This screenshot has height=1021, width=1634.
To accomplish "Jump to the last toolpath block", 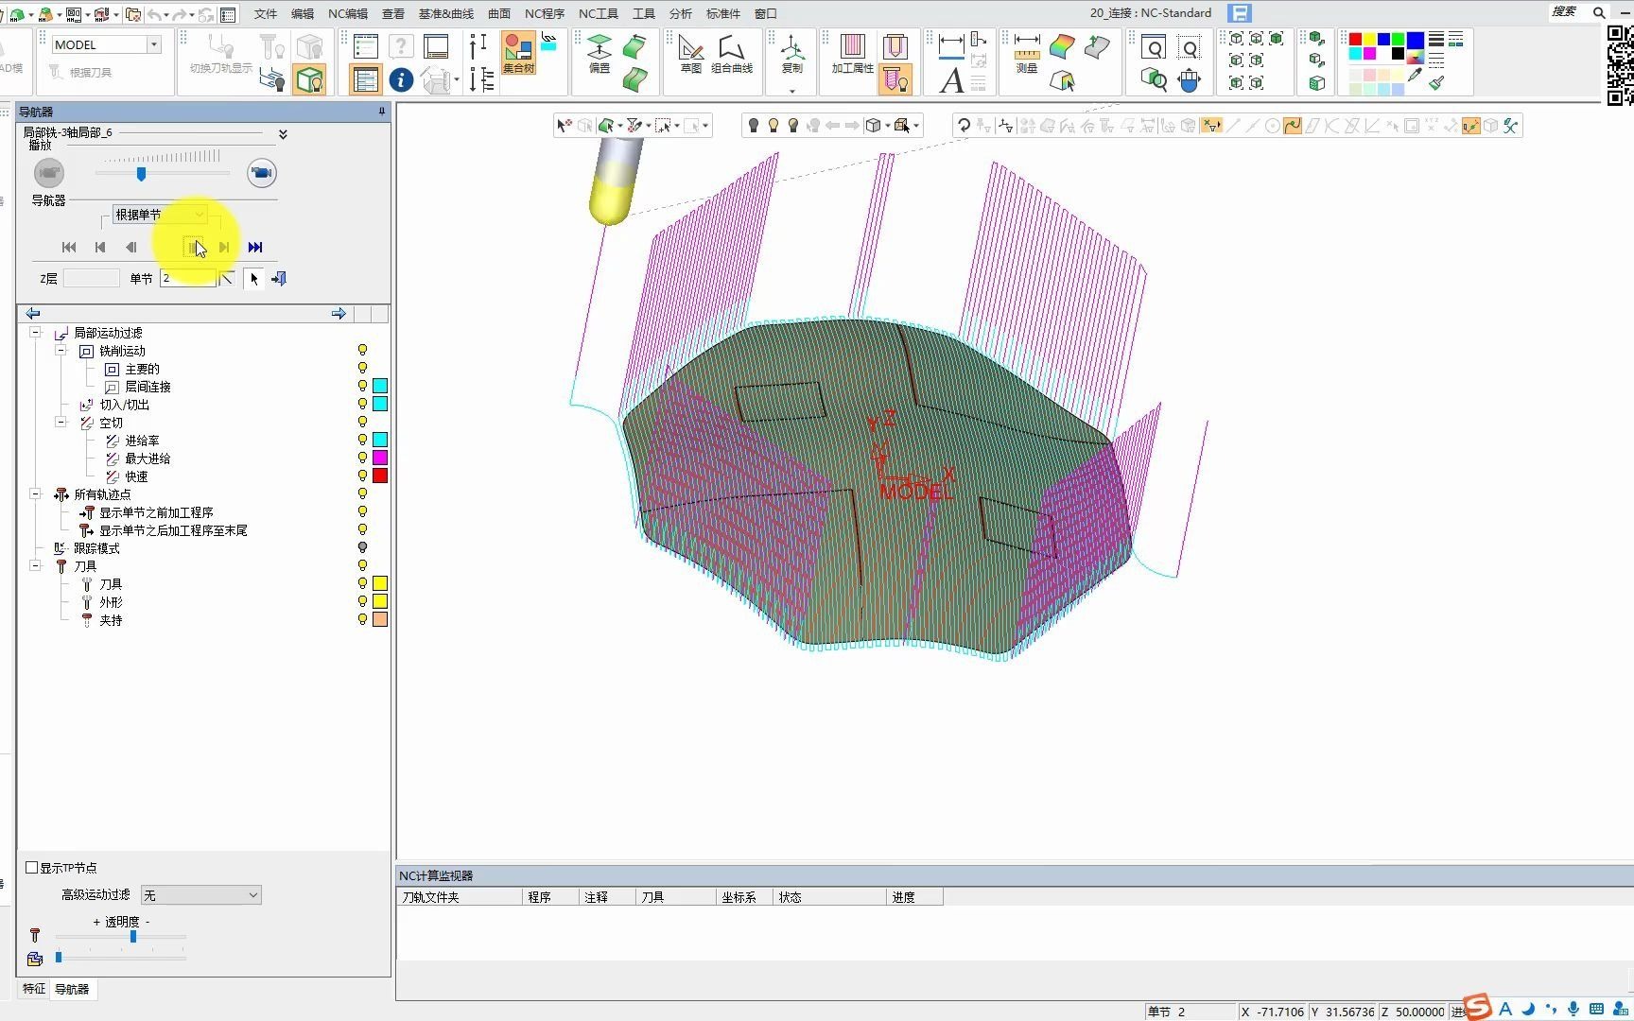I will (255, 248).
